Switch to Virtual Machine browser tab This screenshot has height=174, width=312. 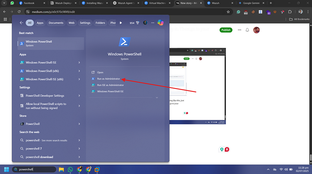pos(157,3)
